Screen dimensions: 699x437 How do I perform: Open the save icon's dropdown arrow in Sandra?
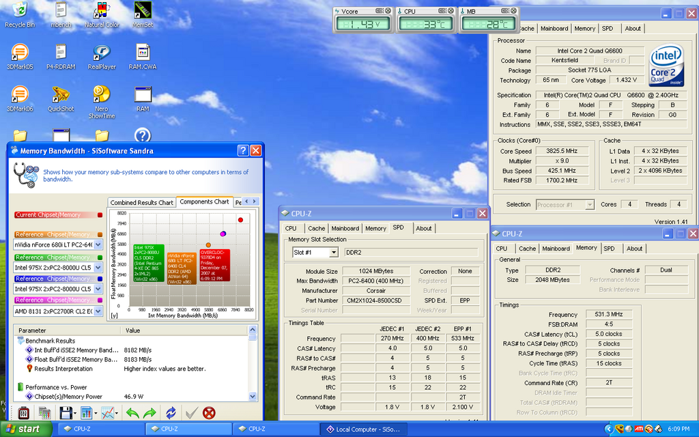75,413
